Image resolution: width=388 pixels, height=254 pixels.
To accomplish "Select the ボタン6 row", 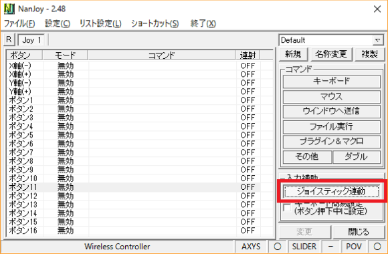I will click(134, 144).
